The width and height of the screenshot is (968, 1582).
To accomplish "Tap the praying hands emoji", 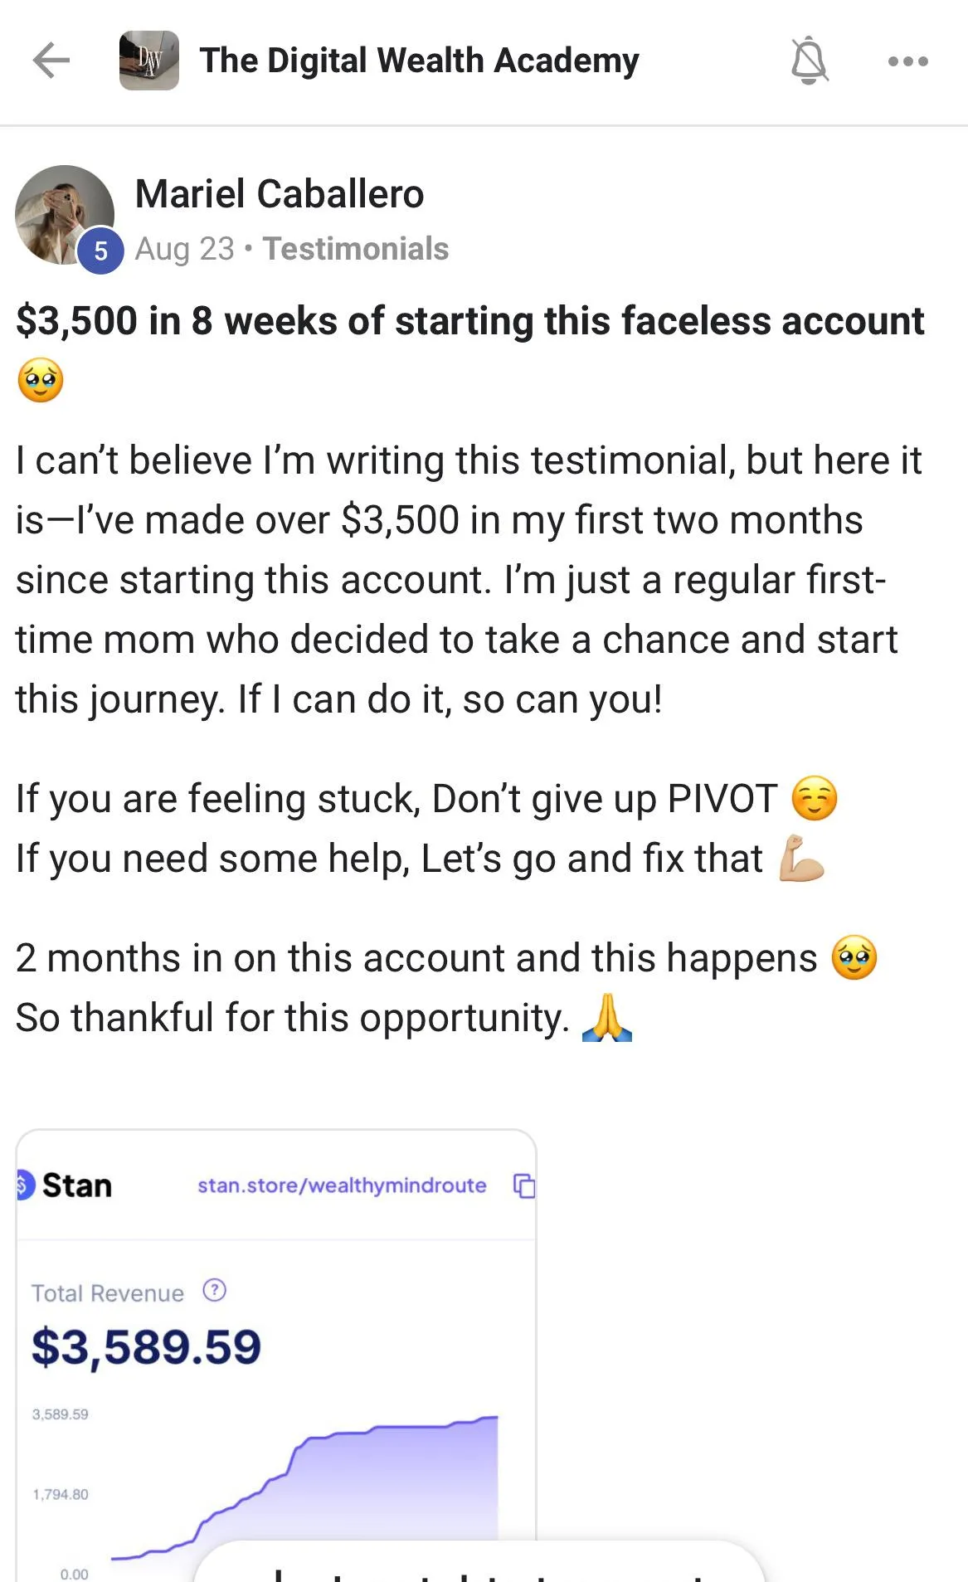I will point(606,1018).
